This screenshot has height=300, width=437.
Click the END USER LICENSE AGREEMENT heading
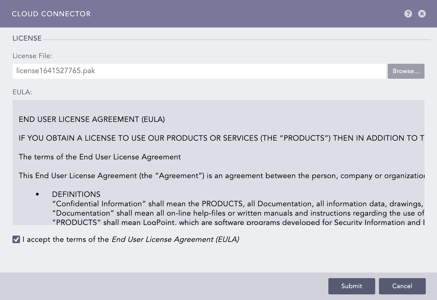91,119
